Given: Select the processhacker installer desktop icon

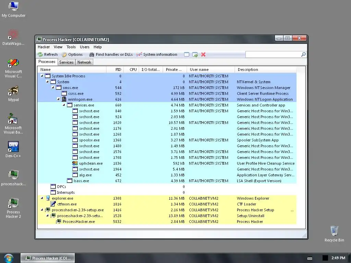Looking at the screenshot, I should pyautogui.click(x=13, y=178).
